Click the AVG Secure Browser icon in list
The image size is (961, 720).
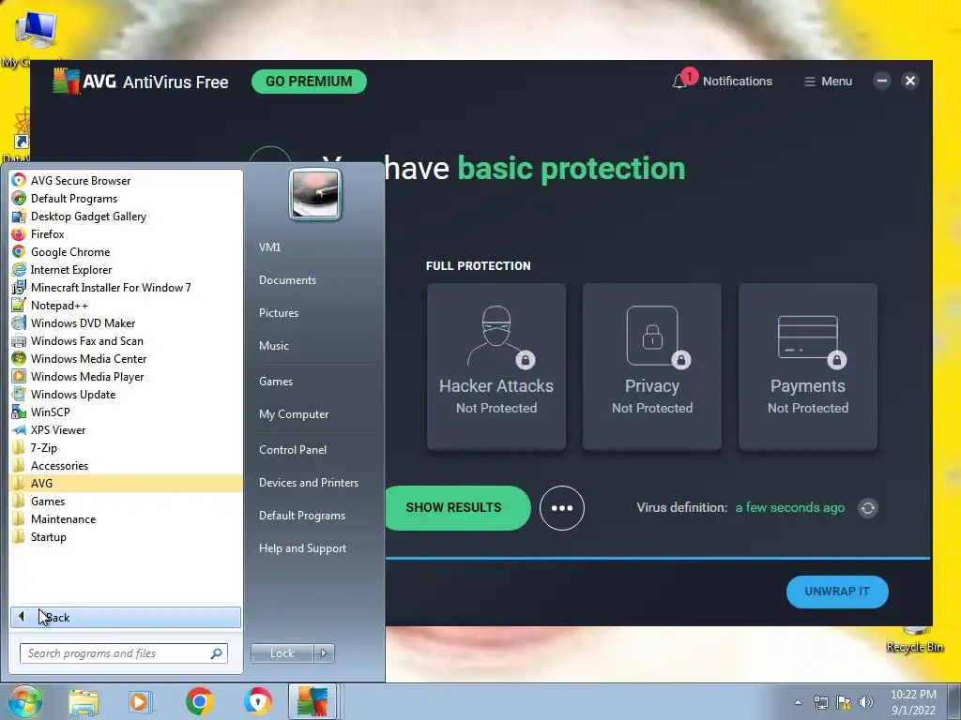(19, 181)
